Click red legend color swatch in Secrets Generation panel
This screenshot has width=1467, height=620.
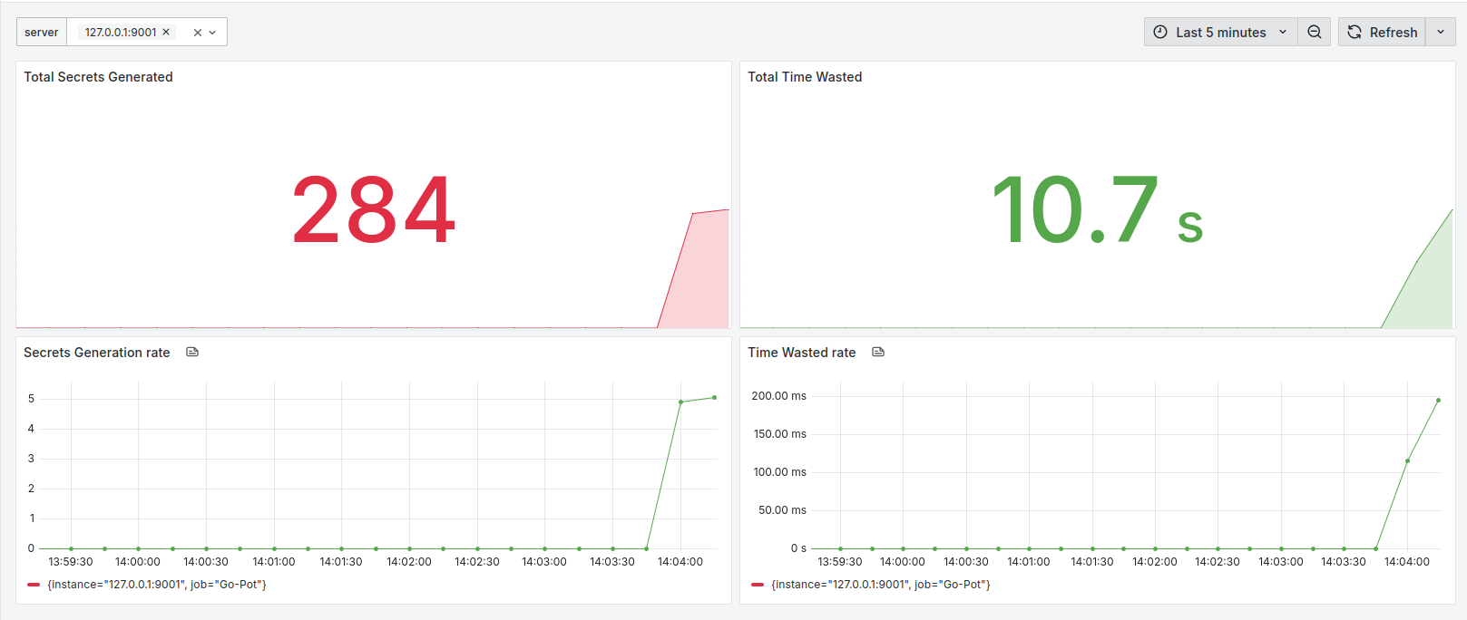coord(34,585)
